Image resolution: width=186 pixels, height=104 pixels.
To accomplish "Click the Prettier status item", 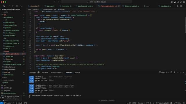I will point(178,103).
